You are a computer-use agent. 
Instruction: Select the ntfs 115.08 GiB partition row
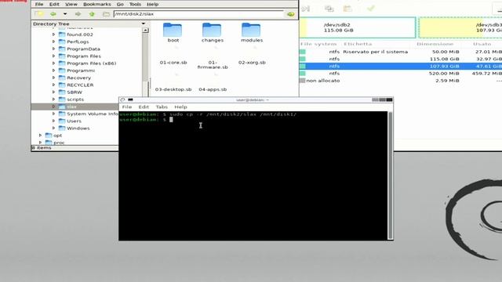pyautogui.click(x=401, y=59)
